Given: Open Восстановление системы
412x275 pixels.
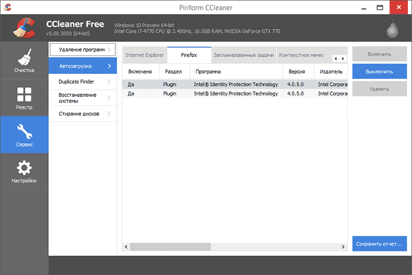Looking at the screenshot, I should (82, 98).
